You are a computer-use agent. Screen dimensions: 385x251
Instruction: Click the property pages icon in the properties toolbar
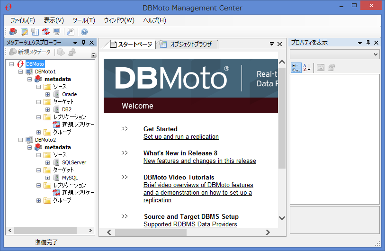click(321, 68)
